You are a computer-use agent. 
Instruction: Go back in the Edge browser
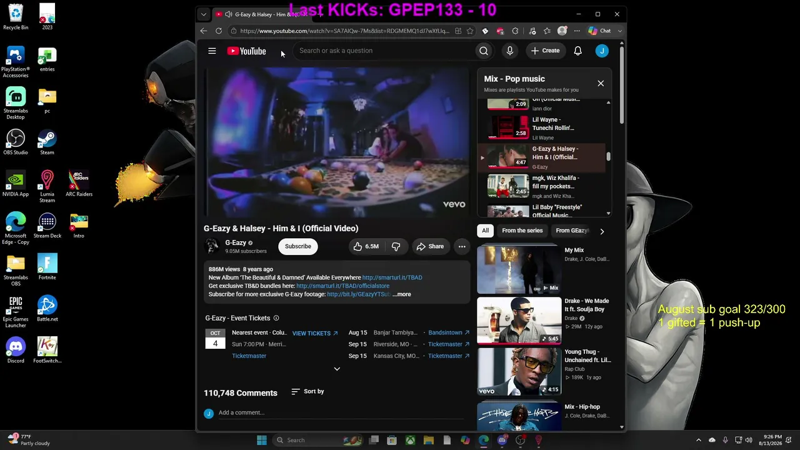204,31
